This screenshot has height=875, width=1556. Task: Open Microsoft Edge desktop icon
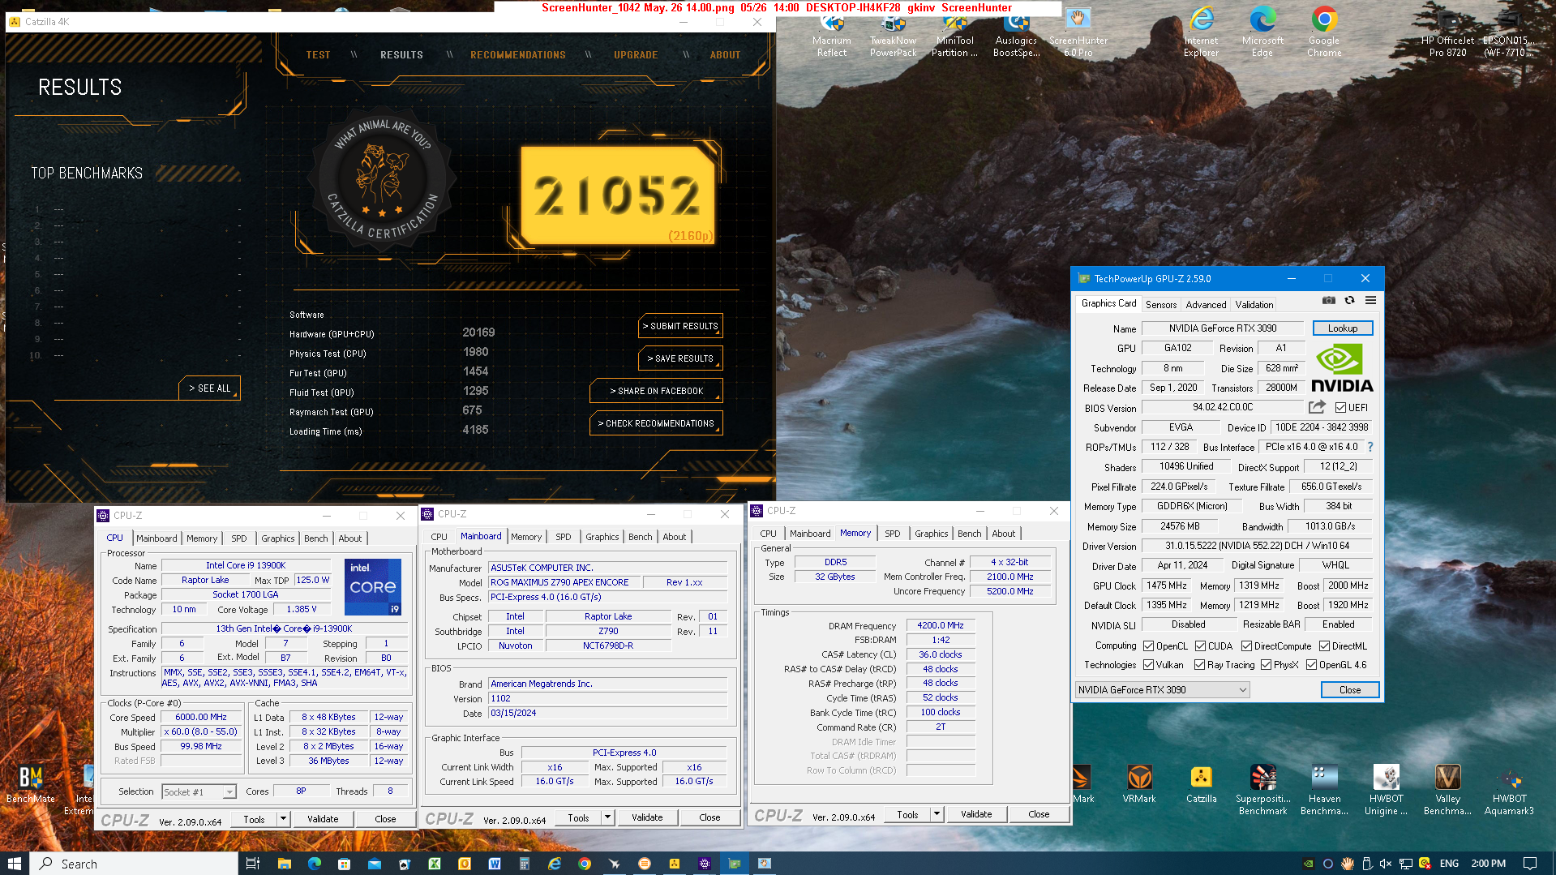(1262, 32)
